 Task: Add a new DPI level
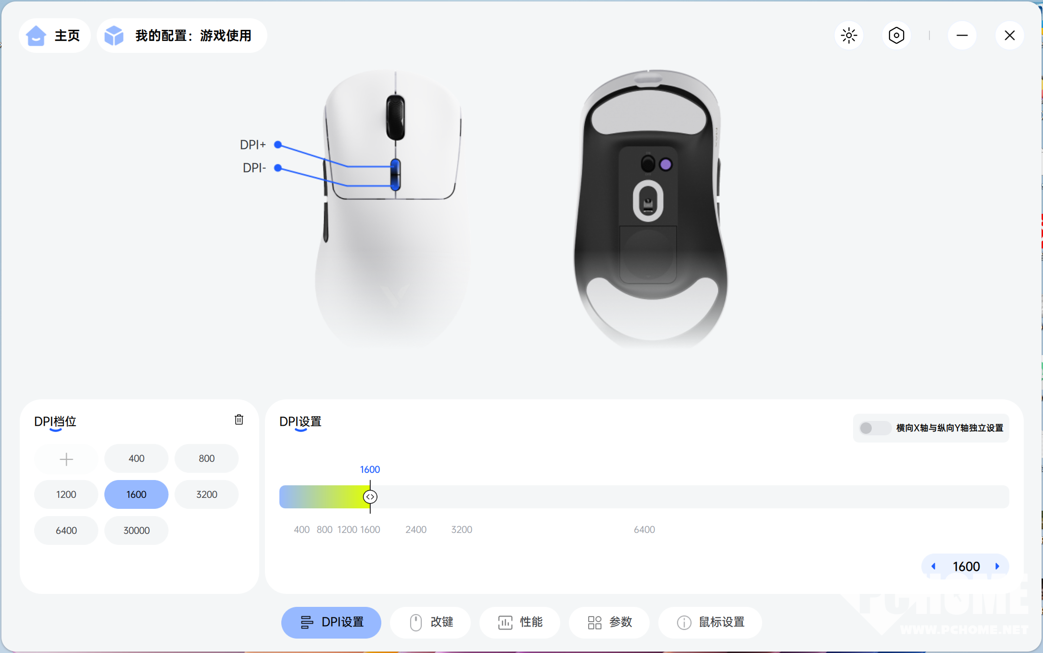[66, 459]
